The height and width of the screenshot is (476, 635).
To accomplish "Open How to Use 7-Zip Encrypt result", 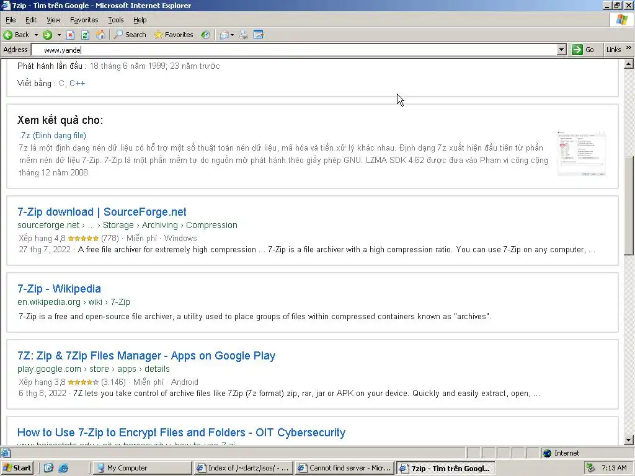I will (x=182, y=433).
